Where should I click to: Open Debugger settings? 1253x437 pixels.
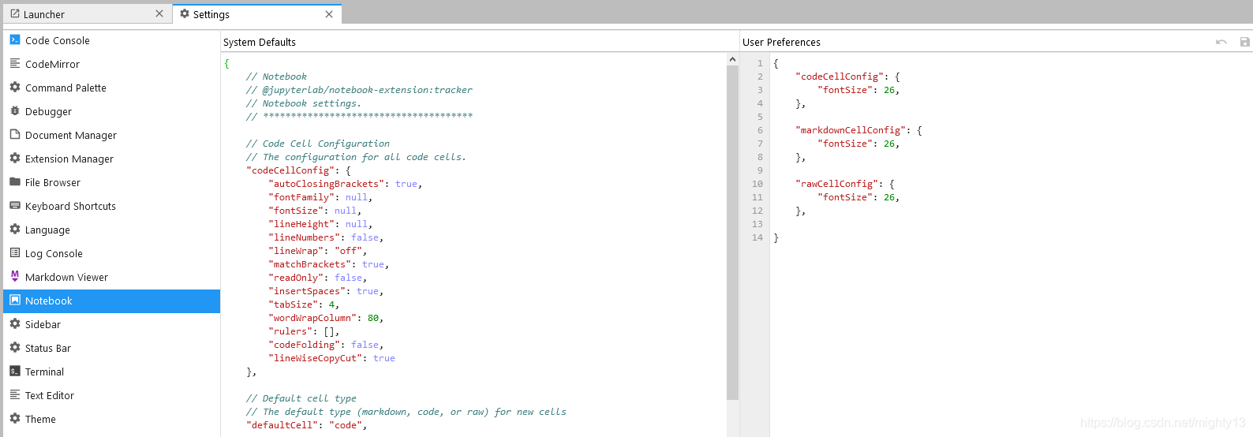click(x=111, y=111)
